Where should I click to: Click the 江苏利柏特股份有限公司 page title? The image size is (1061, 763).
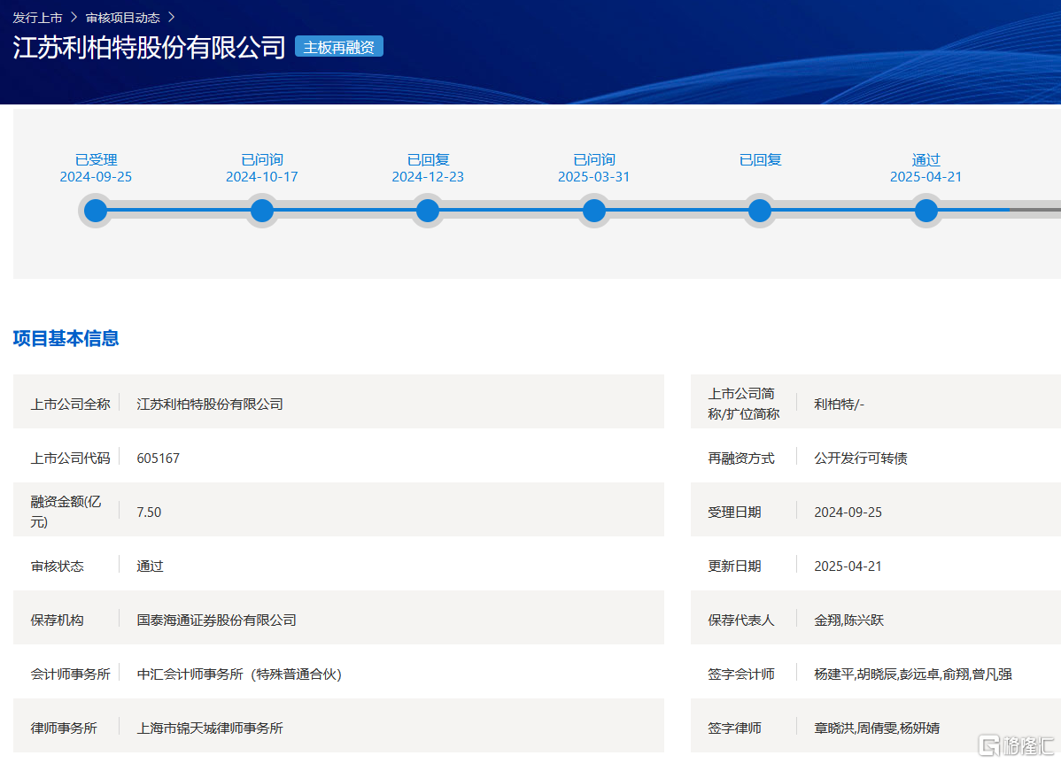[x=149, y=47]
